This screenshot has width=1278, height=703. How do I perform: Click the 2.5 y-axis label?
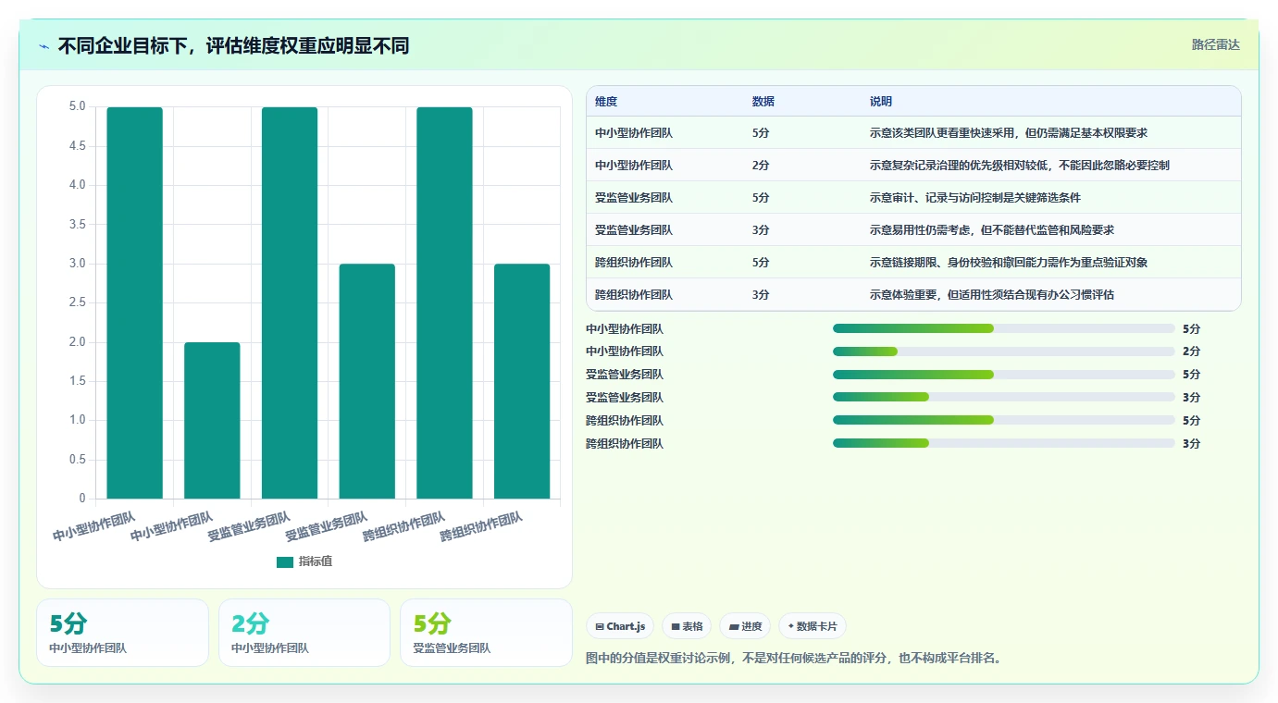click(77, 302)
